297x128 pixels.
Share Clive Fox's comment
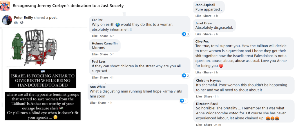click(207, 72)
